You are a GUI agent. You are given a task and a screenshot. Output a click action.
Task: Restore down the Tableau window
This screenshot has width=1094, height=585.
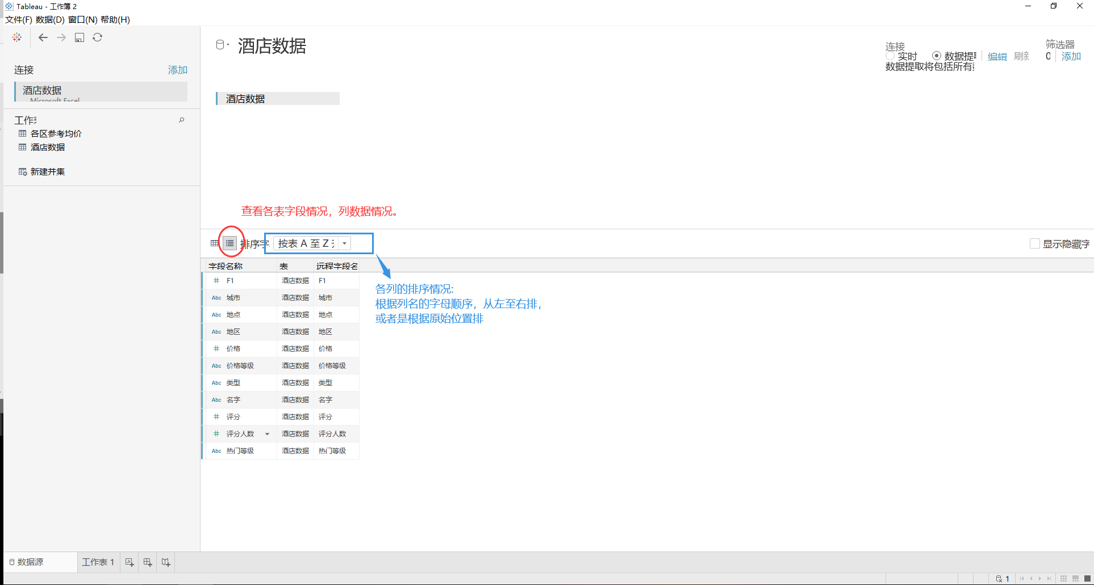tap(1054, 6)
